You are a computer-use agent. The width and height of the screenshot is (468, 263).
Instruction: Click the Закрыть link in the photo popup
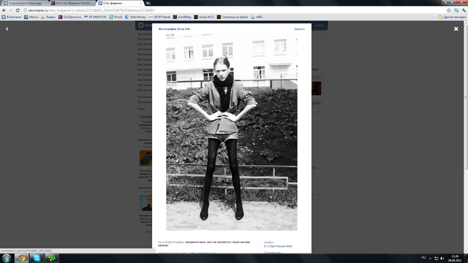(299, 29)
